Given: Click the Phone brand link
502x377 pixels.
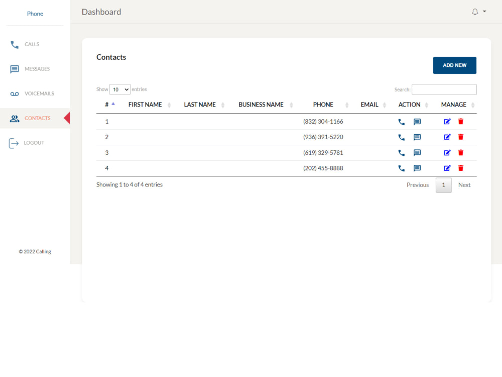Looking at the screenshot, I should tap(35, 14).
